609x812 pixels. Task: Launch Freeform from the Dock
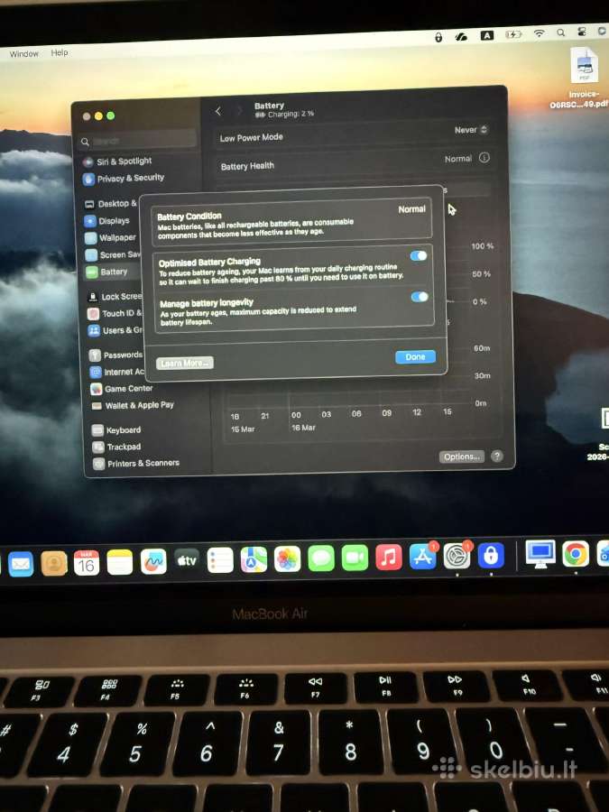point(153,561)
